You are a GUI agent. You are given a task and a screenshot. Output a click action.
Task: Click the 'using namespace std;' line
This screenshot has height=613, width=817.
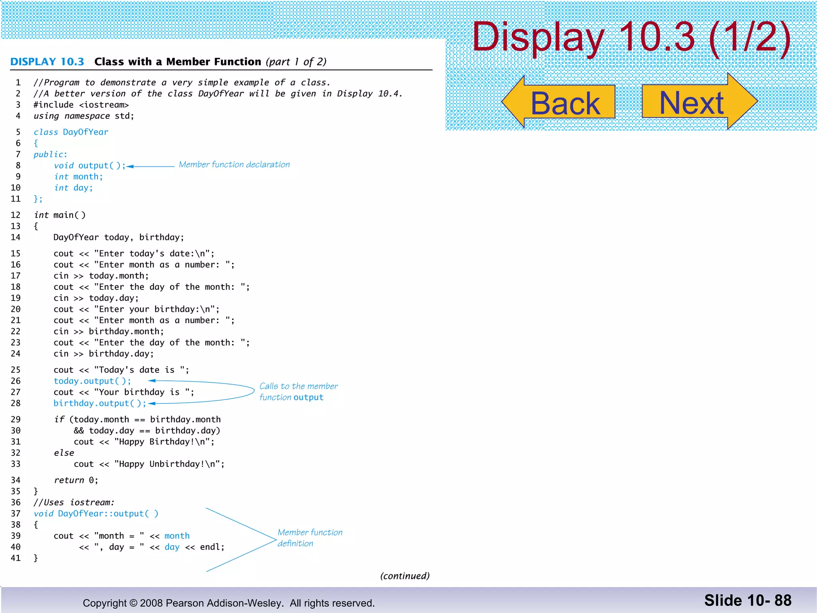(84, 116)
